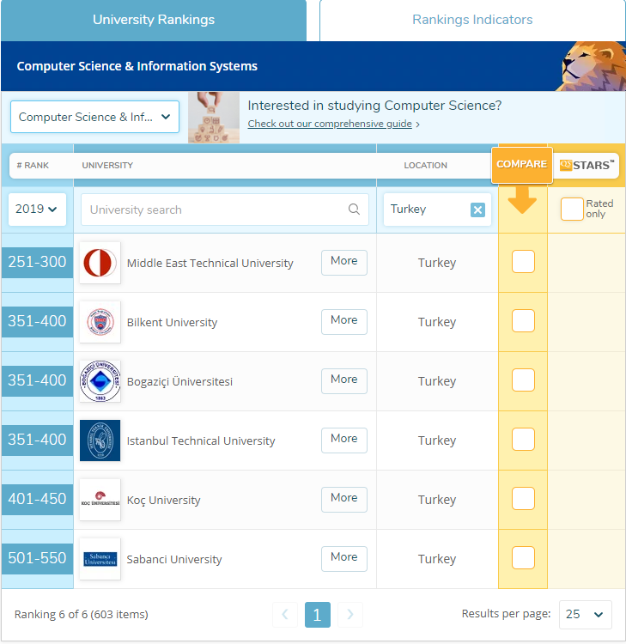Clear the Turkey location filter

pyautogui.click(x=477, y=210)
